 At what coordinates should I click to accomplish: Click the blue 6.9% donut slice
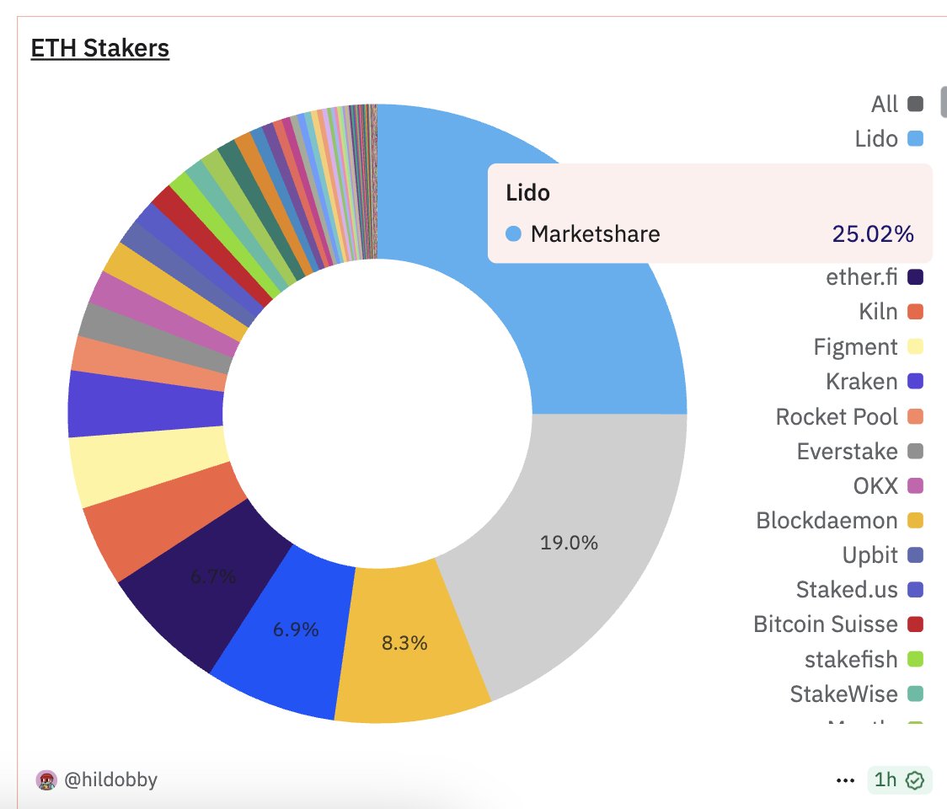(x=290, y=631)
